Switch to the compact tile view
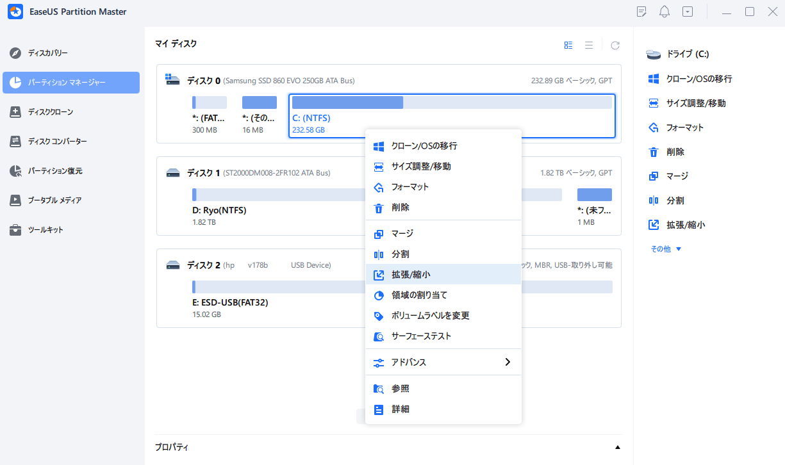This screenshot has width=785, height=465. (568, 45)
